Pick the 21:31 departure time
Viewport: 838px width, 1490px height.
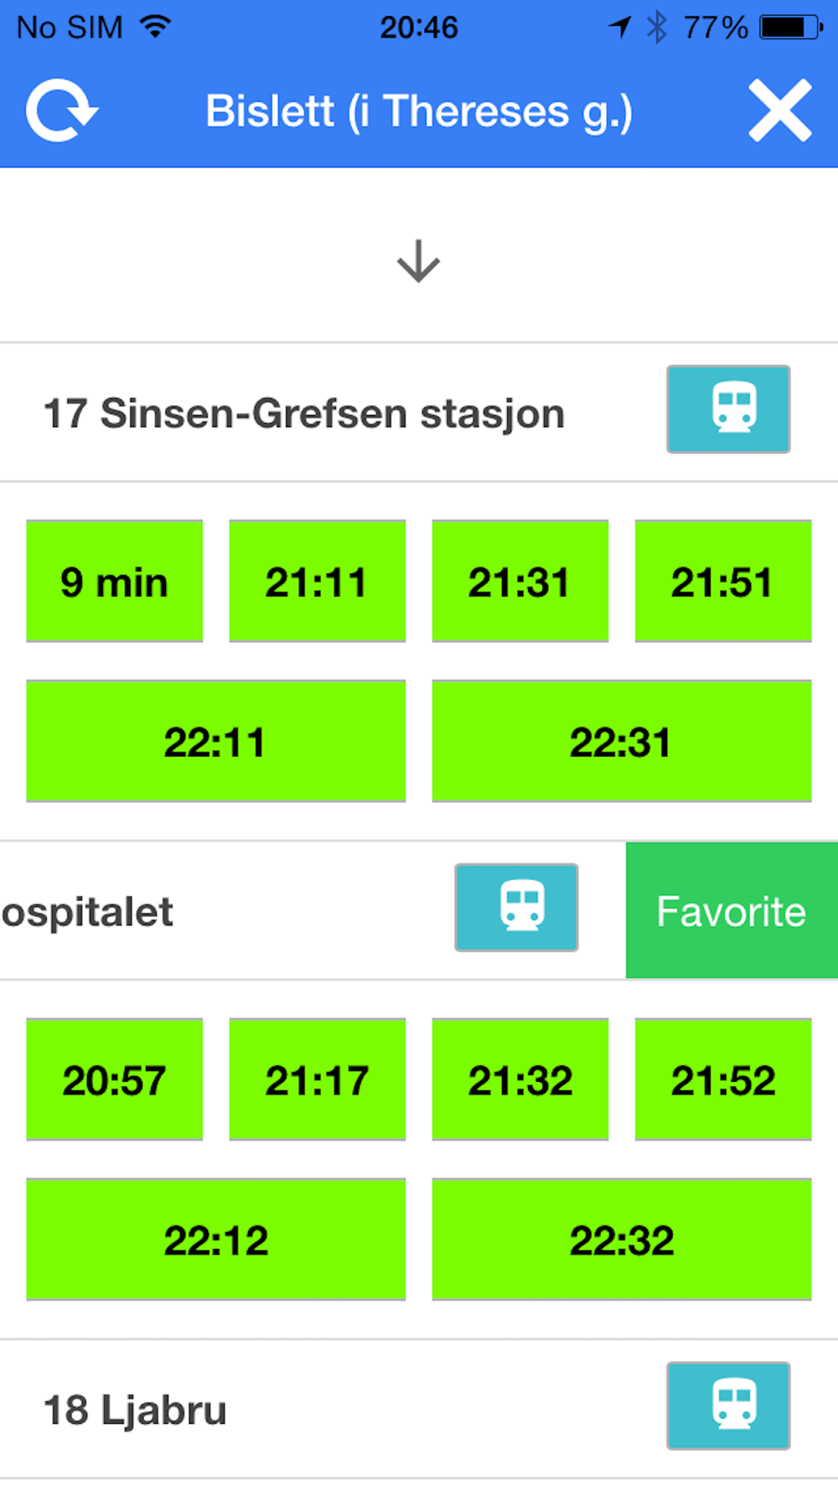[520, 581]
